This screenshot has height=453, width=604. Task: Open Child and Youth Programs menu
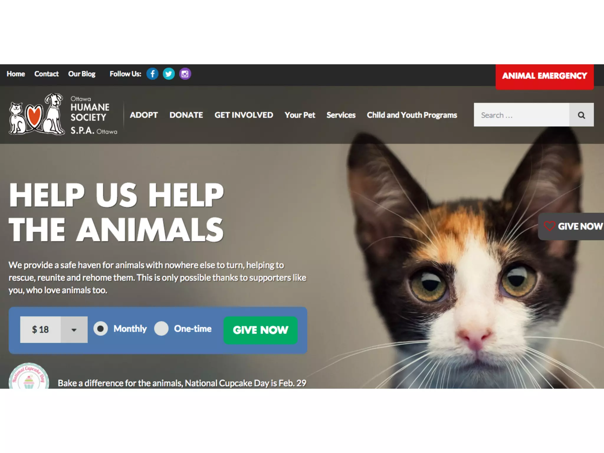(x=412, y=115)
